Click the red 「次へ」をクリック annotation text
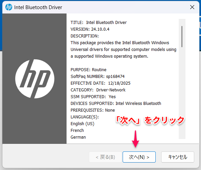Image resolution: width=201 pixels, height=170 pixels. click(x=150, y=120)
